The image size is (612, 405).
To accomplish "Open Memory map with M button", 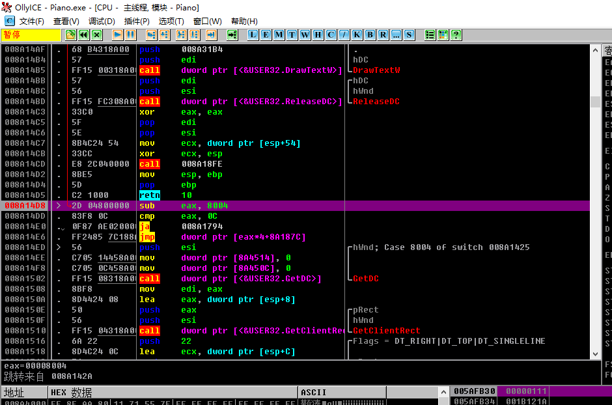I will pyautogui.click(x=279, y=35).
